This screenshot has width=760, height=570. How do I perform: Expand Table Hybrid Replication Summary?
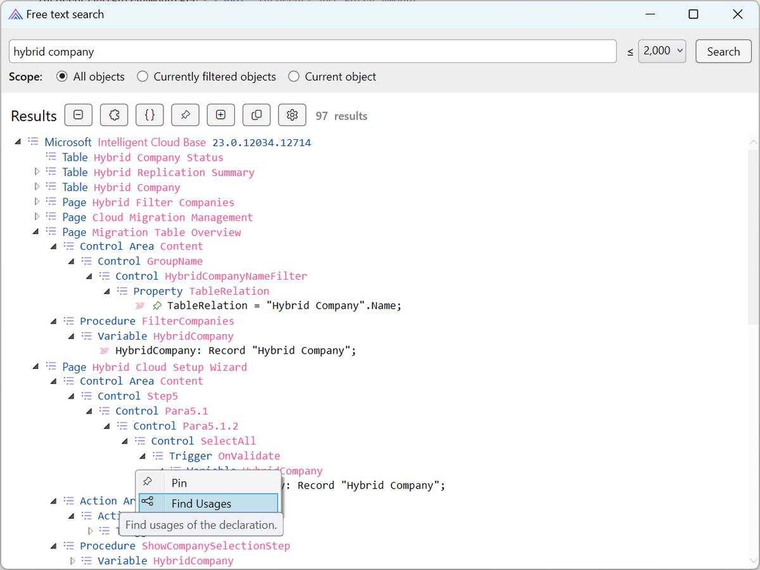37,172
